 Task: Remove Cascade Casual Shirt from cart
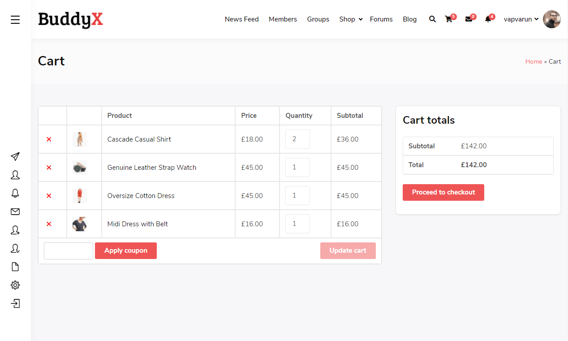49,139
